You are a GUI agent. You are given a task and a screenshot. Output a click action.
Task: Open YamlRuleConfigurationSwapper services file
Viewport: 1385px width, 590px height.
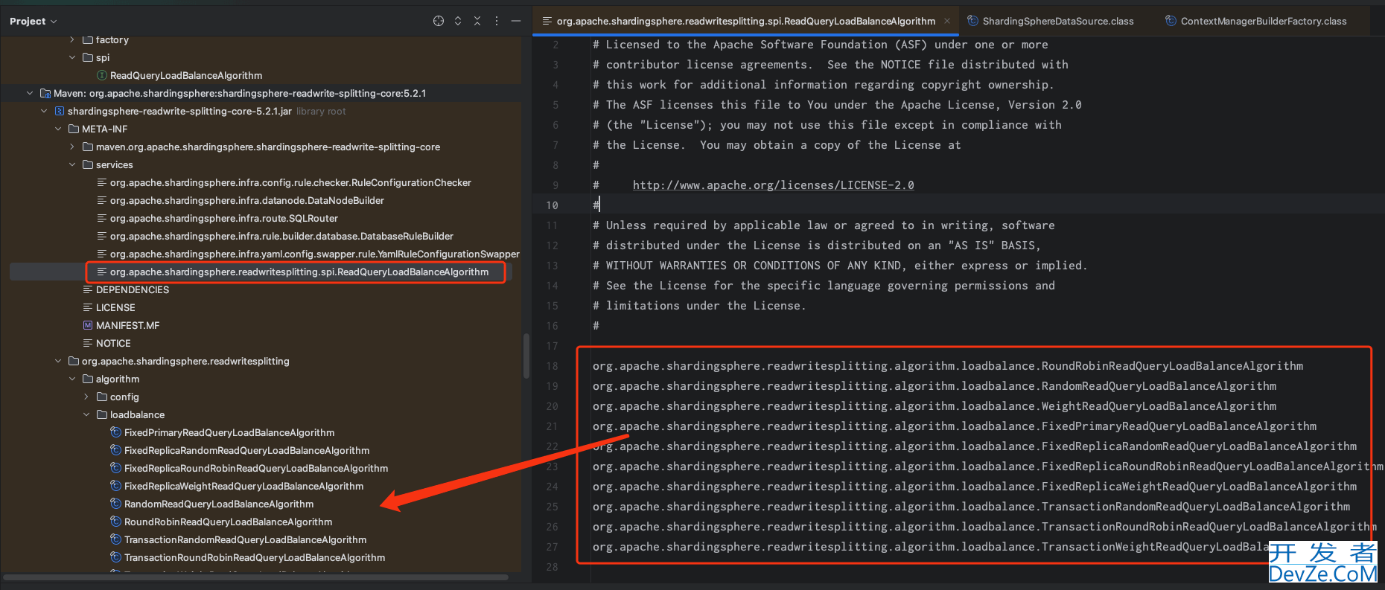pyautogui.click(x=315, y=254)
